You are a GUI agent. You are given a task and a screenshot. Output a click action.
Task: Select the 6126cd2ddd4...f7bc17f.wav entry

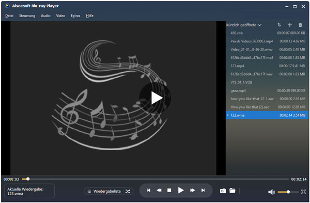pos(267,74)
